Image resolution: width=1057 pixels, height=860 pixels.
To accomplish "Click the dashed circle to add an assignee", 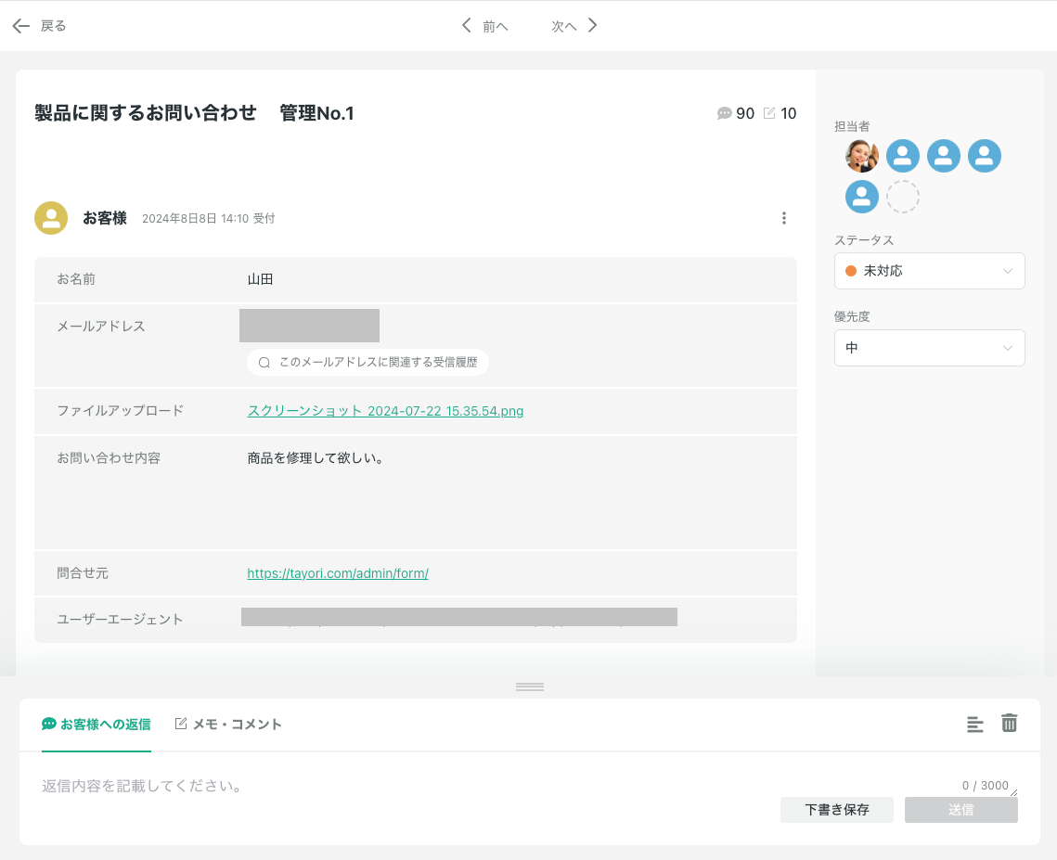I will click(903, 197).
